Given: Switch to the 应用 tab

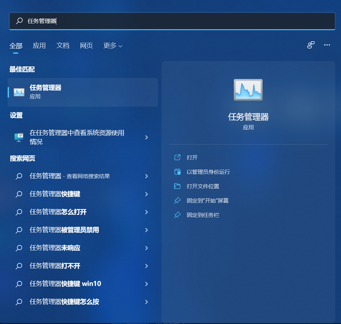Looking at the screenshot, I should coord(39,46).
